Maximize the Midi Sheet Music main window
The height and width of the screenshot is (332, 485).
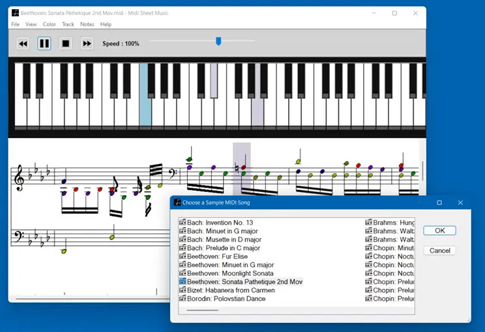(394, 13)
